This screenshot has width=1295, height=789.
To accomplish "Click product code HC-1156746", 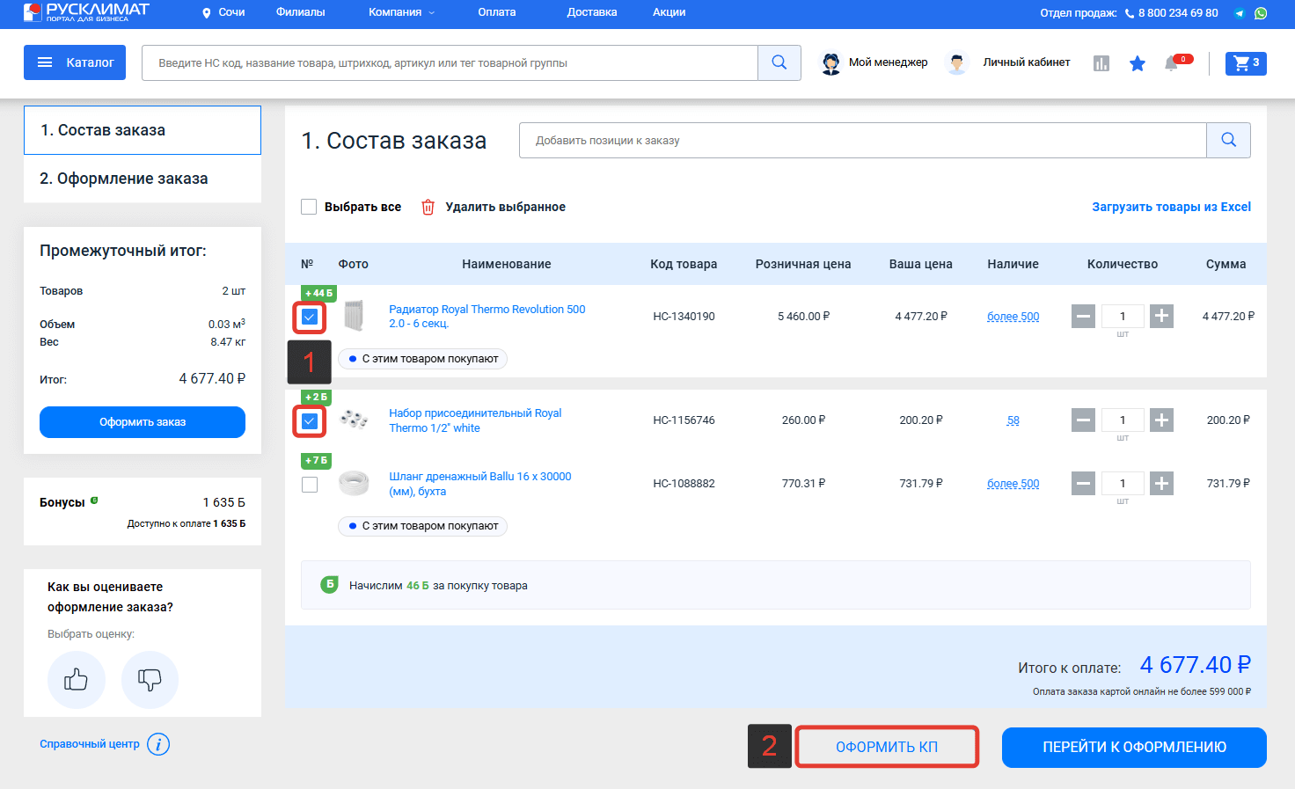I will click(x=684, y=420).
